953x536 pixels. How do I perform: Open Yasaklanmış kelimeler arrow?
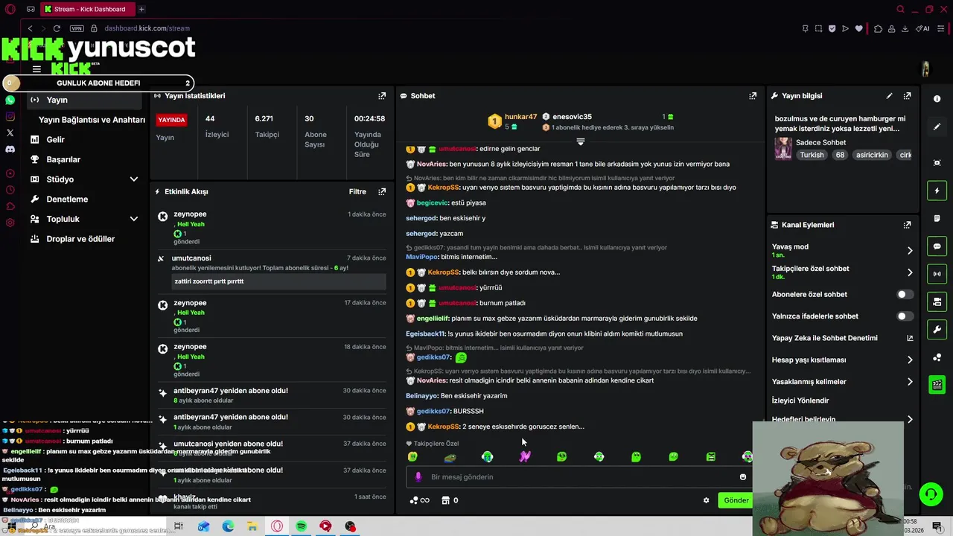pyautogui.click(x=910, y=382)
